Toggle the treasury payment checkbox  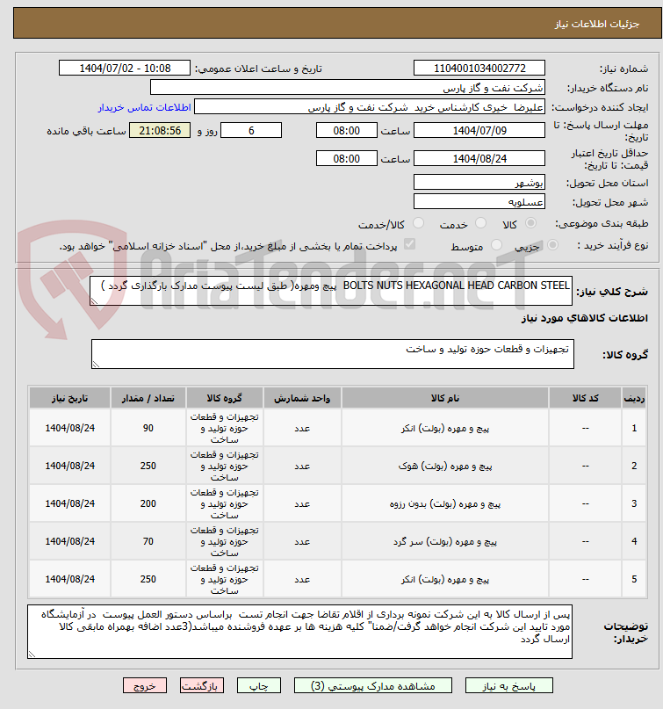(x=409, y=246)
